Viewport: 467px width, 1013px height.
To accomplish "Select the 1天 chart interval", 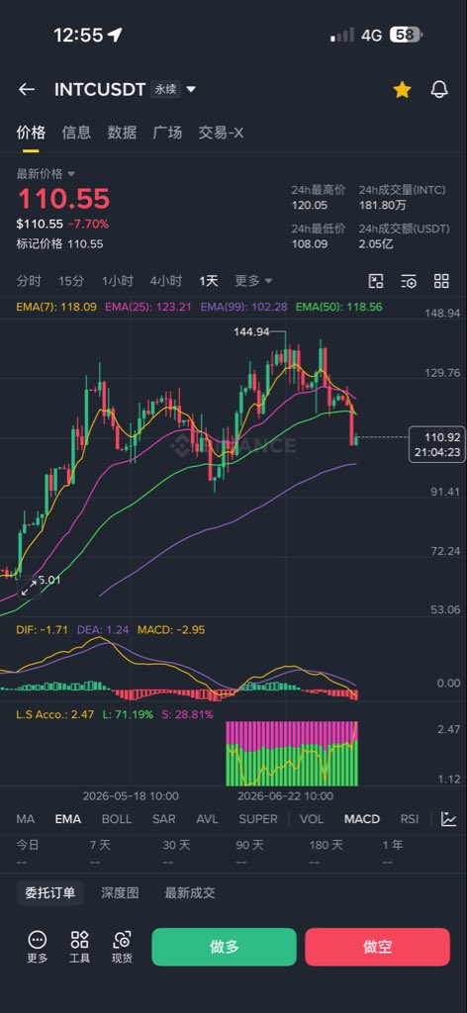I will 209,281.
